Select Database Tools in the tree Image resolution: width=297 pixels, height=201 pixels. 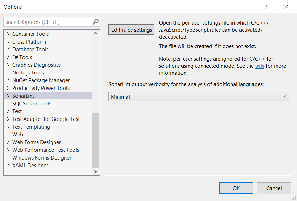[x=30, y=50]
